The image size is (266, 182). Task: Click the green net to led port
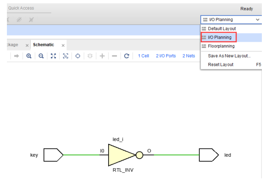tap(176, 155)
